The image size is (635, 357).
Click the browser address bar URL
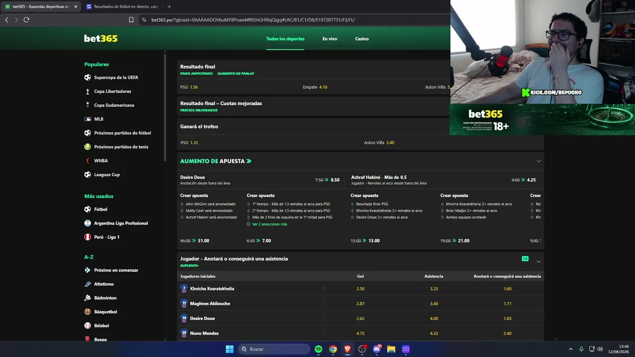click(x=253, y=20)
